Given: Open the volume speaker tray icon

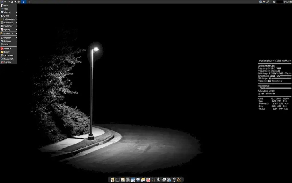Looking at the screenshot, I should [274, 2].
